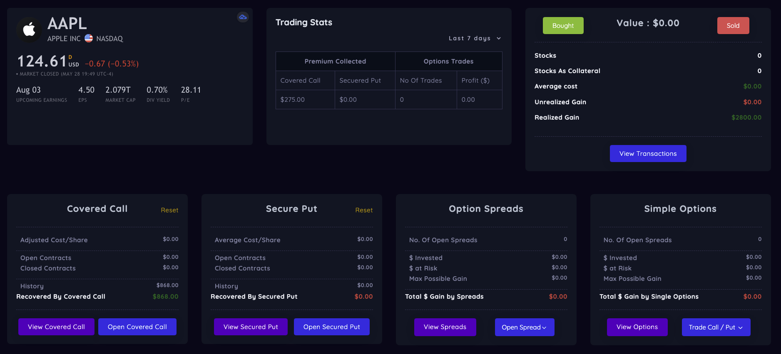Click the Average cost label
The image size is (781, 354).
pyautogui.click(x=556, y=86)
